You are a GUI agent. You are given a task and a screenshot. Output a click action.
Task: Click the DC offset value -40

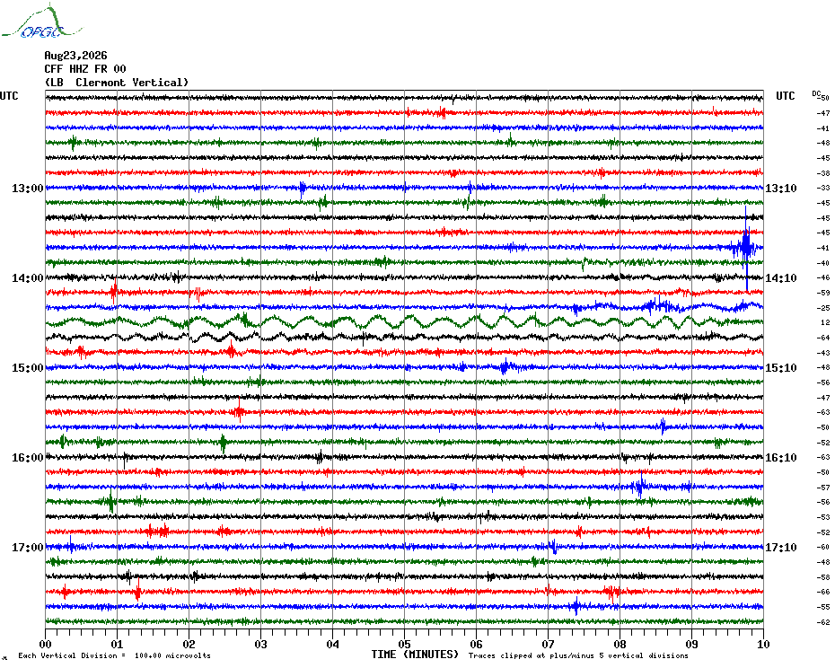tap(823, 262)
